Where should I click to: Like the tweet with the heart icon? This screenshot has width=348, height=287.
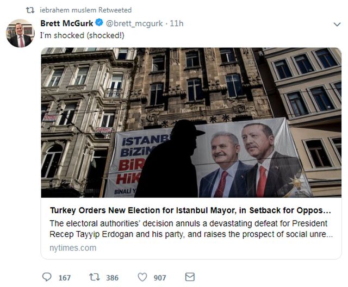point(142,277)
